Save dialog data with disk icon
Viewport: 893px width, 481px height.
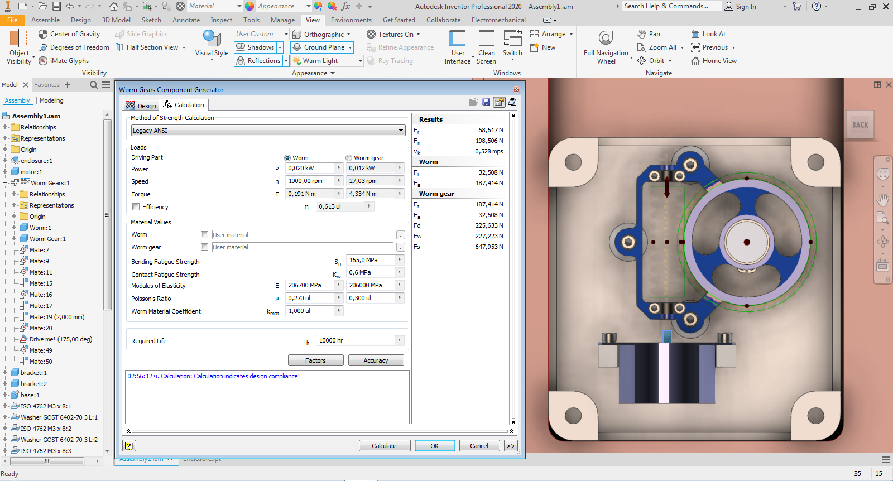coord(486,103)
